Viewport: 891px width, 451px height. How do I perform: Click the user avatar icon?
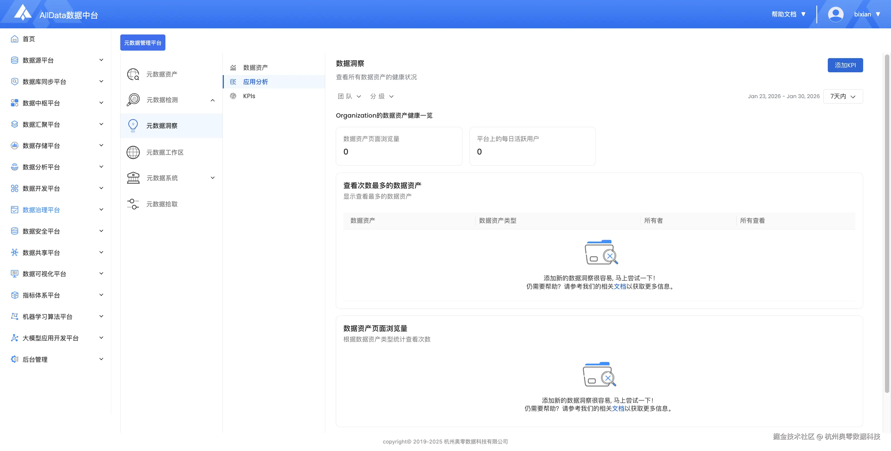click(x=835, y=14)
